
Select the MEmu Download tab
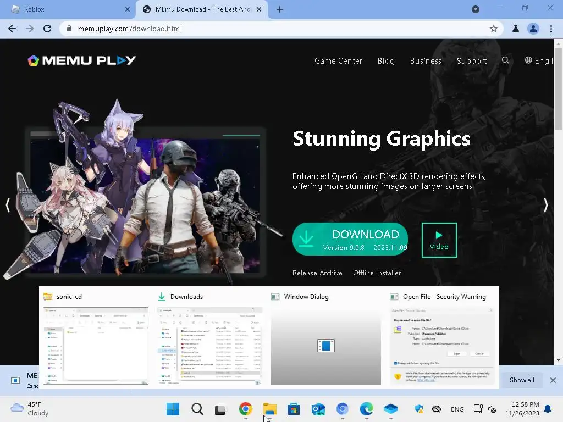[x=201, y=9]
